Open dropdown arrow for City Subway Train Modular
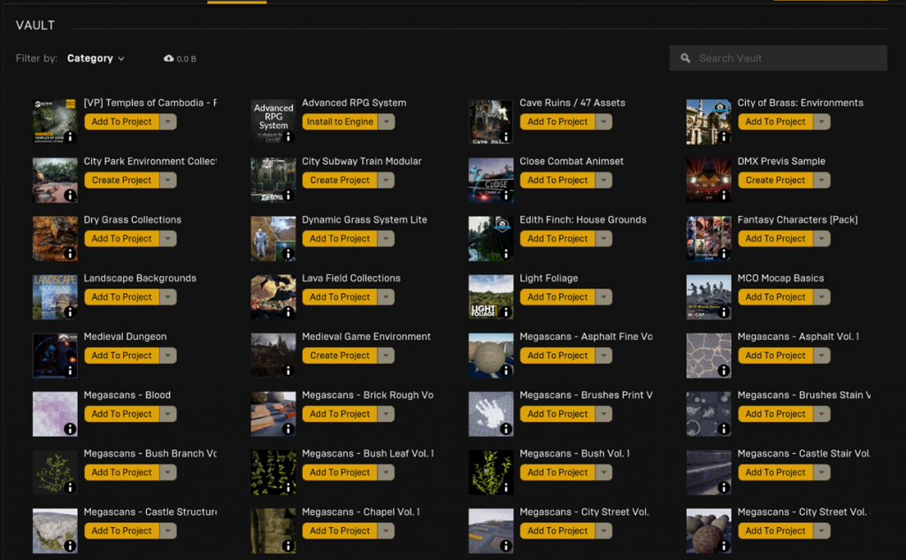This screenshot has width=906, height=560. (386, 180)
